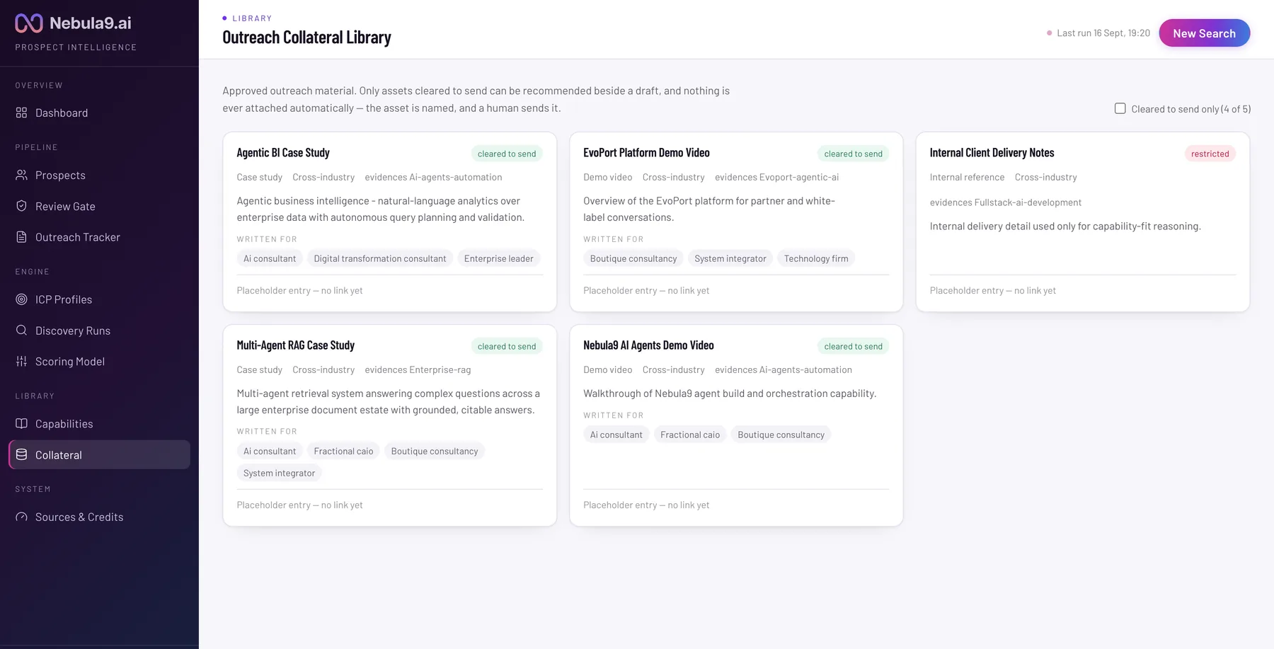Select the Collateral sidebar item

point(99,454)
